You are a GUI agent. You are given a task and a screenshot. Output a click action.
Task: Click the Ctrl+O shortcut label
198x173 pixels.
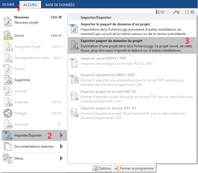click(x=56, y=36)
